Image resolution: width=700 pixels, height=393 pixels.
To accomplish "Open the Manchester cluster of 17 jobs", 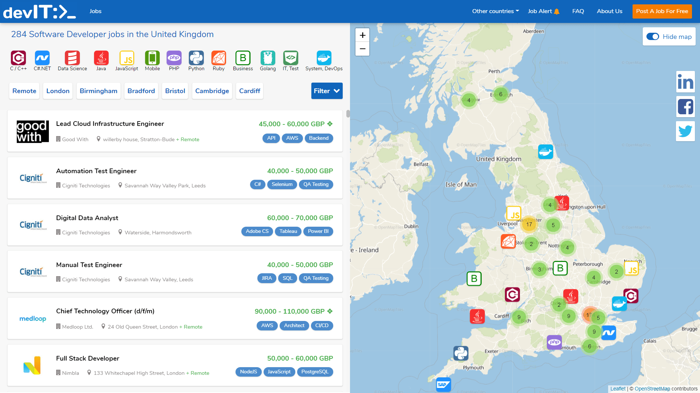I will pos(529,225).
